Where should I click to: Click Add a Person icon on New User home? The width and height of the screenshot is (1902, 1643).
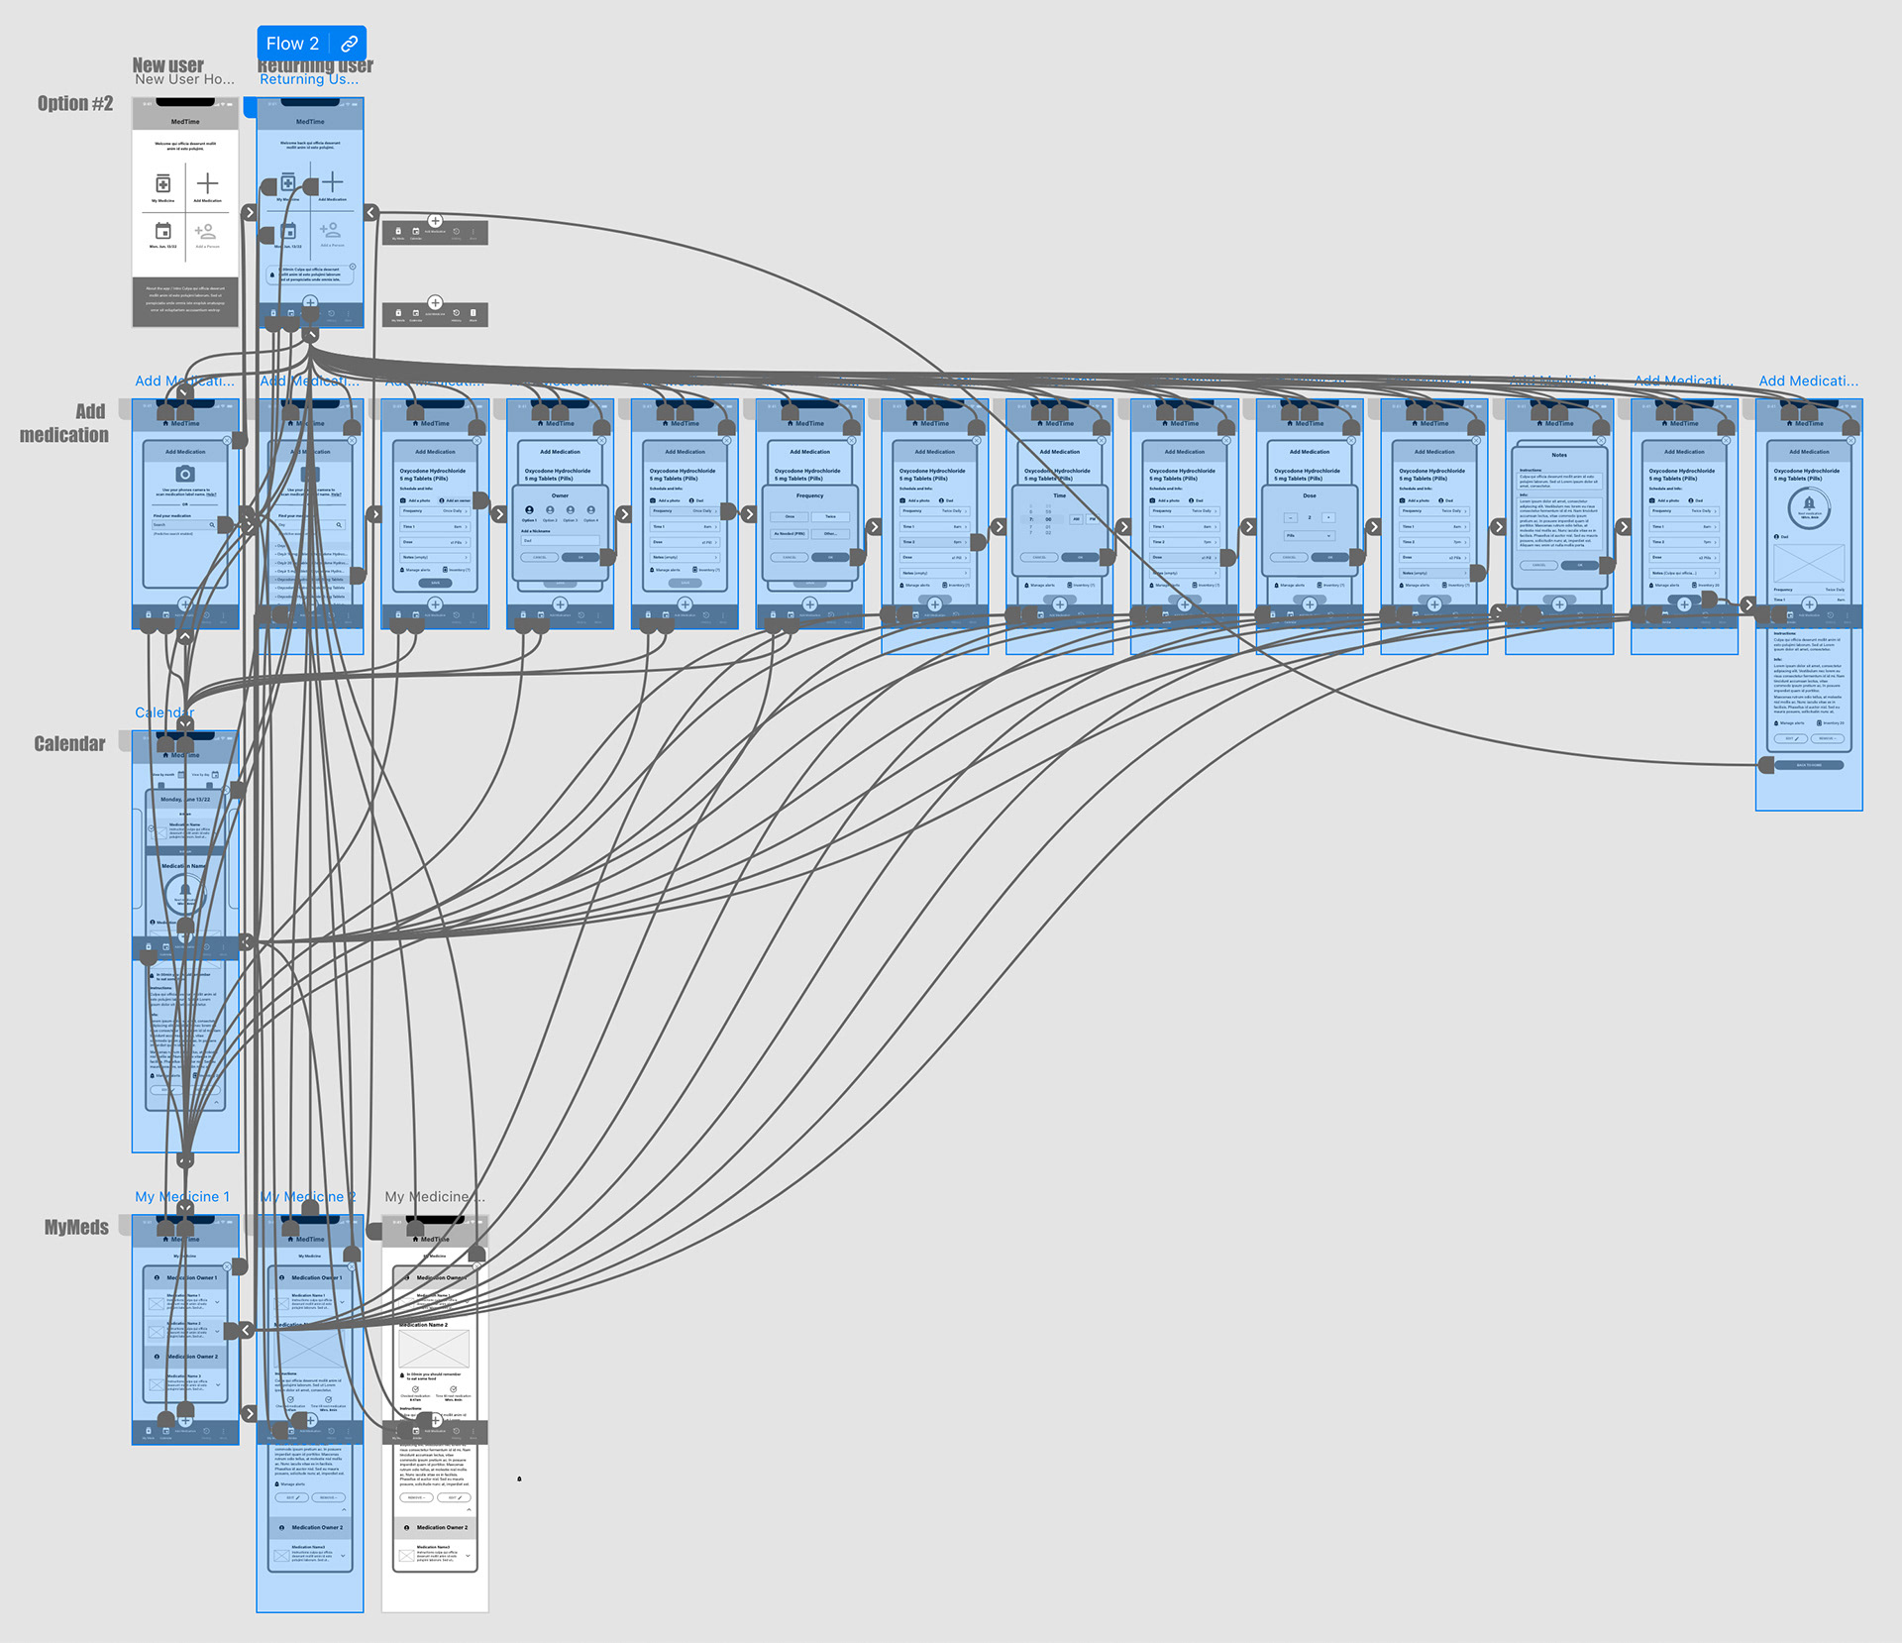(x=206, y=232)
